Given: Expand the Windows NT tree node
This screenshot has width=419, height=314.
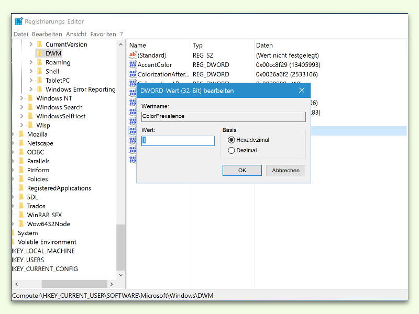Looking at the screenshot, I should [x=22, y=98].
